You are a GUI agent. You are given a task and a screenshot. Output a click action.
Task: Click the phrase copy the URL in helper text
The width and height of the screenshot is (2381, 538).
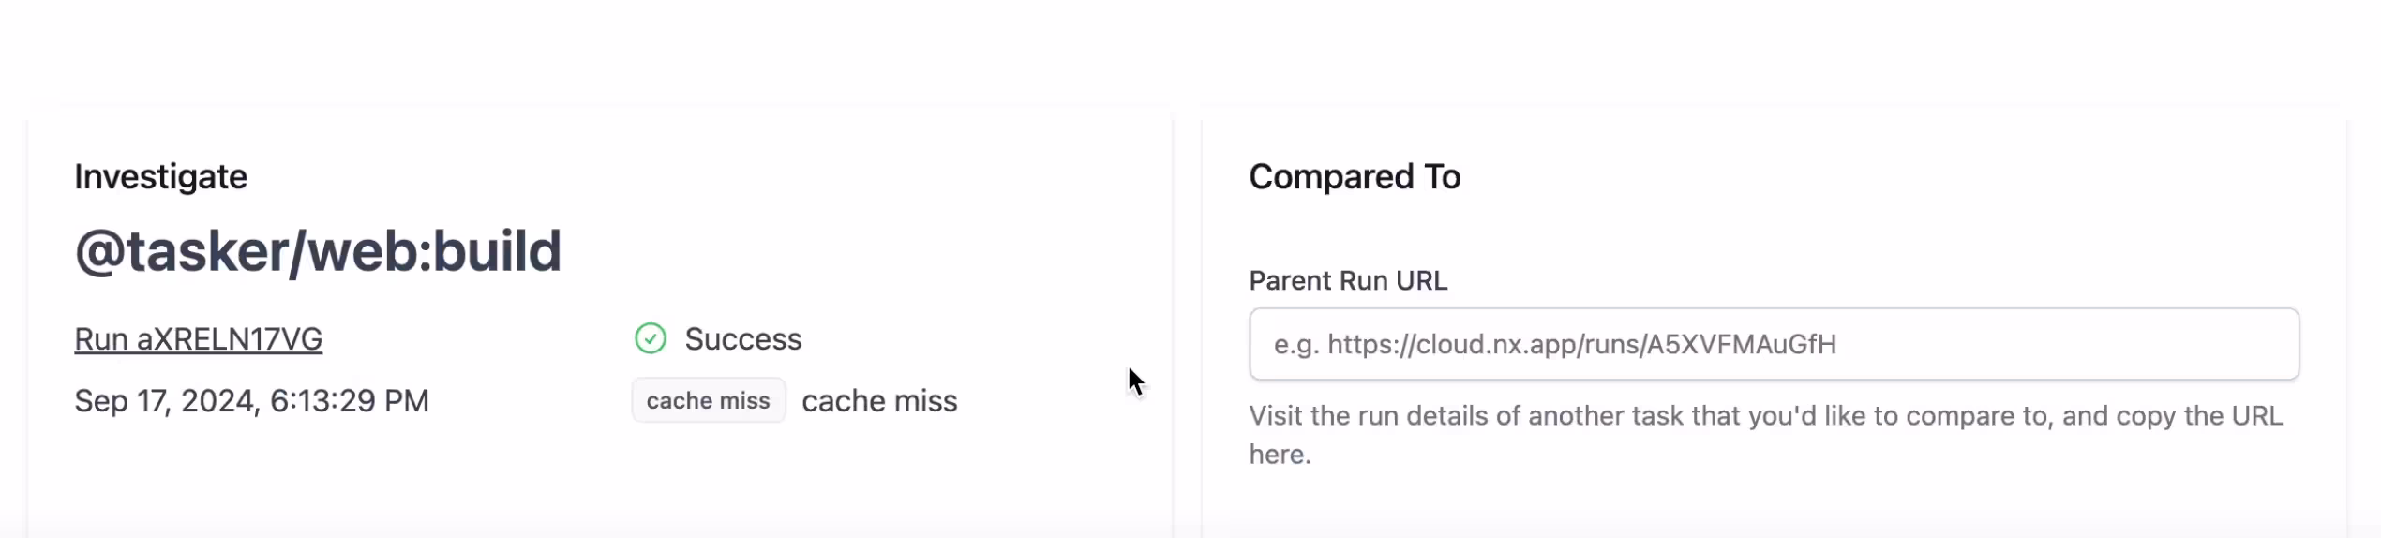point(2198,416)
